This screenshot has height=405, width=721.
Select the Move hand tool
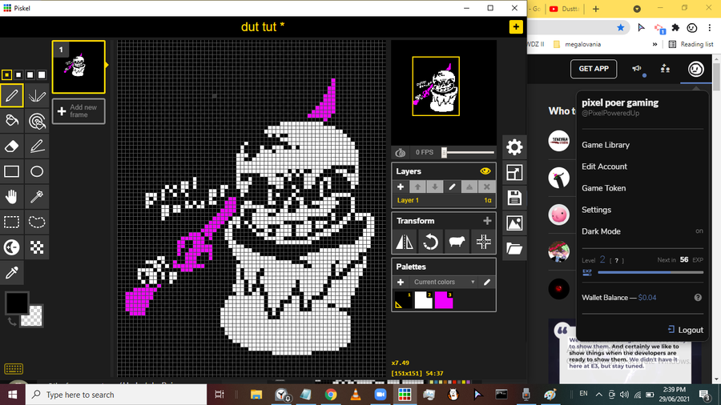12,197
